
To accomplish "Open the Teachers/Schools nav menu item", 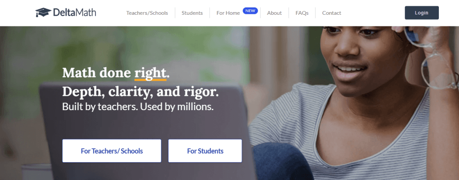I will click(147, 13).
